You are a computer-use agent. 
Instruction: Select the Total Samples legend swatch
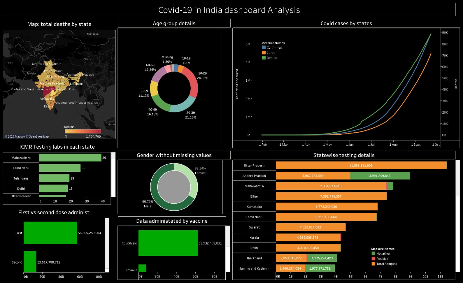click(x=373, y=264)
